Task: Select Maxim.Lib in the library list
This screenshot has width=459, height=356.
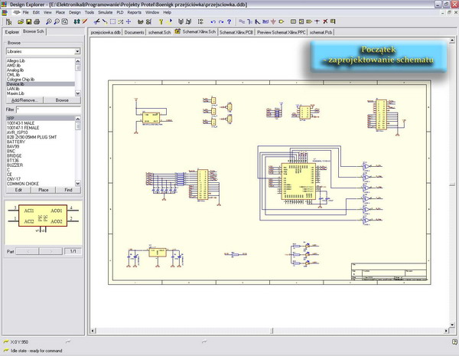Action: coord(41,93)
